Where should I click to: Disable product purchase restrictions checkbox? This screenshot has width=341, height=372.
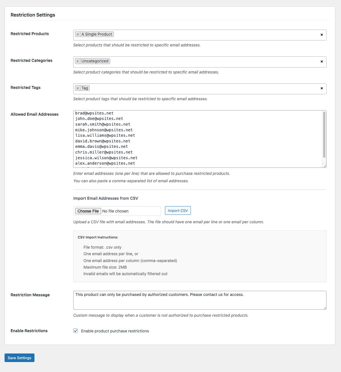(x=75, y=331)
